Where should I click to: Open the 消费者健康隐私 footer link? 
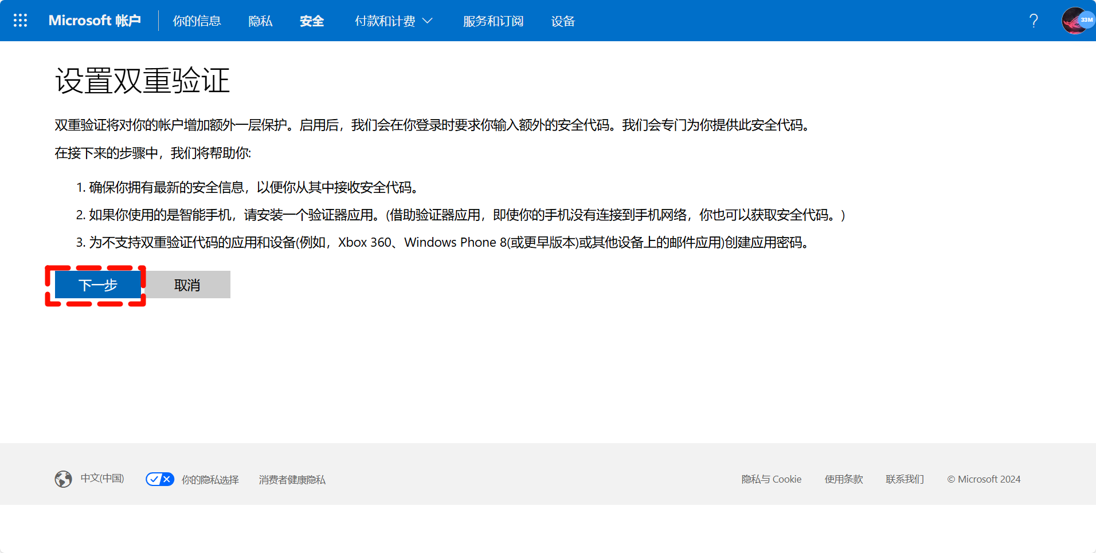pos(292,480)
